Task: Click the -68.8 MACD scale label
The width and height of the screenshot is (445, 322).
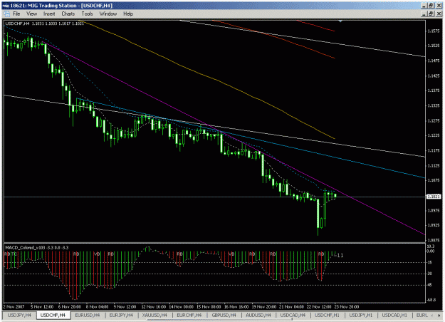Action: [x=431, y=300]
